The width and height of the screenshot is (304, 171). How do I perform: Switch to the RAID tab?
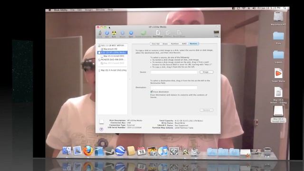184,44
